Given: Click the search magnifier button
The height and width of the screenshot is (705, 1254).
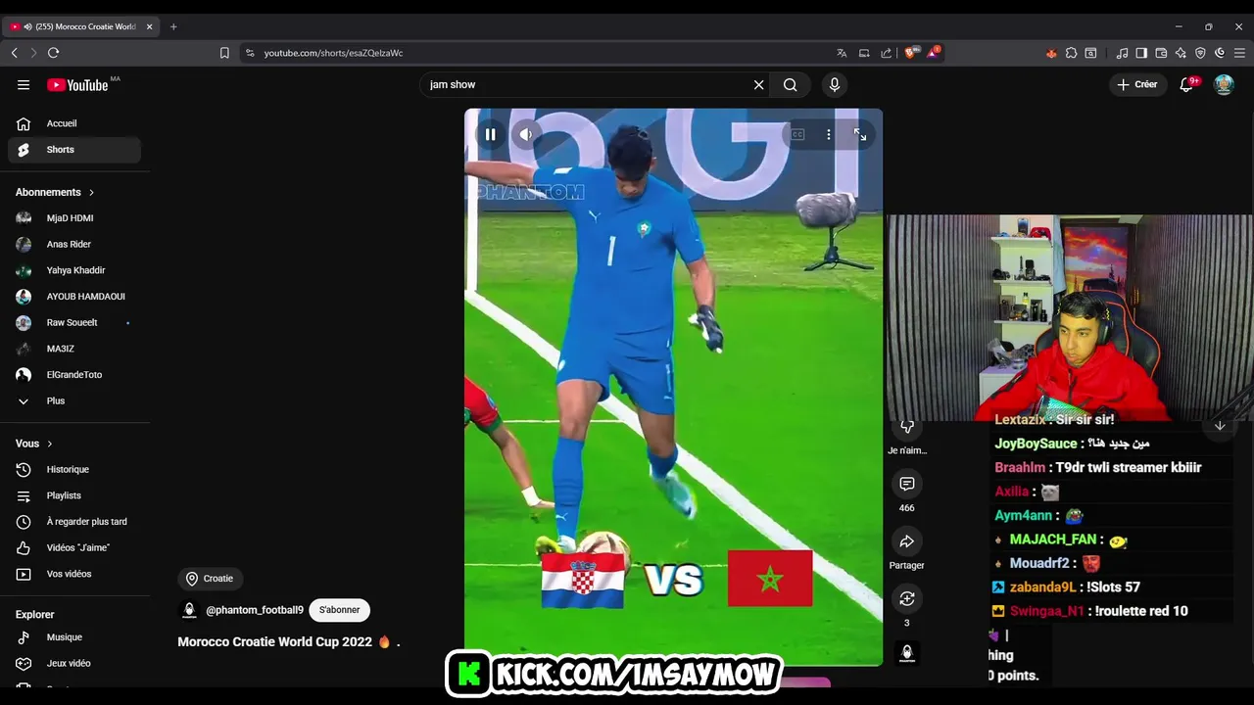Looking at the screenshot, I should (791, 85).
